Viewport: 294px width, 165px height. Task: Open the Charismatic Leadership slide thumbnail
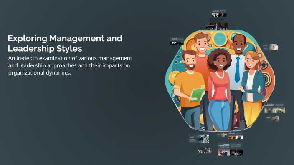click(x=230, y=149)
